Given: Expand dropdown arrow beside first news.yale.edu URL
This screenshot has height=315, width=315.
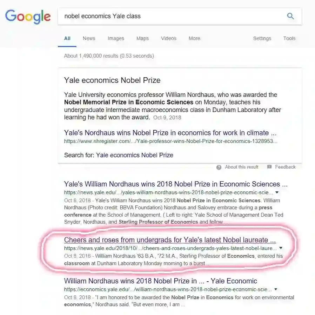Looking at the screenshot, I should 277,192.
